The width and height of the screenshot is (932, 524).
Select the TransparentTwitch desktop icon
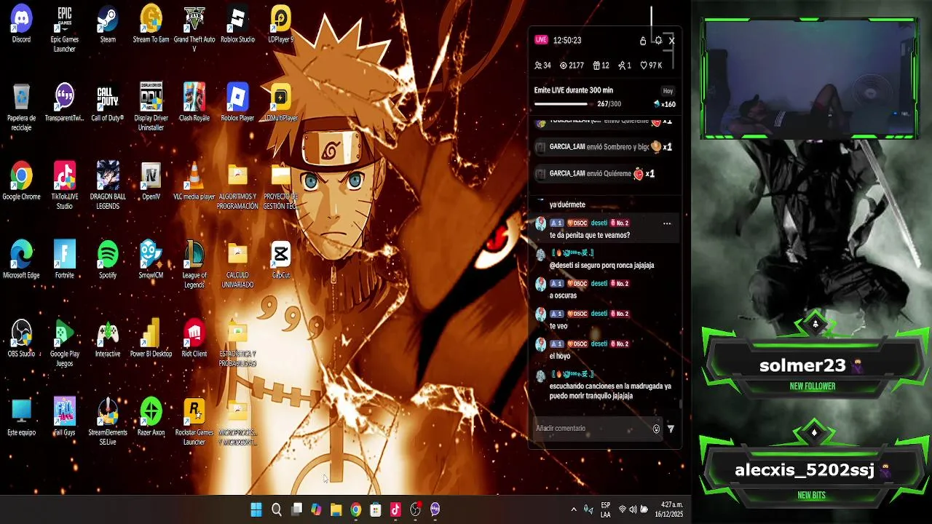65,103
